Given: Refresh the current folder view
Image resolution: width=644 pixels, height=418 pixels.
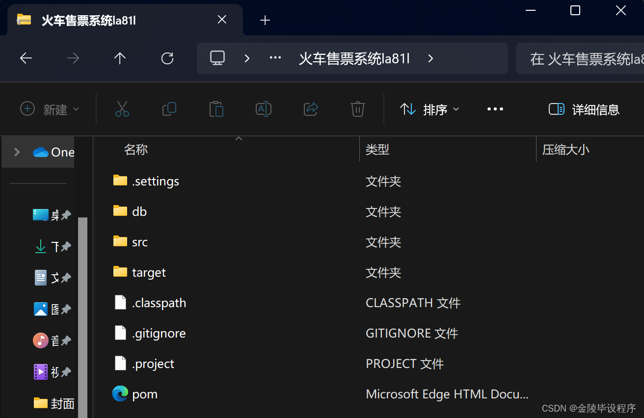Looking at the screenshot, I should point(167,59).
